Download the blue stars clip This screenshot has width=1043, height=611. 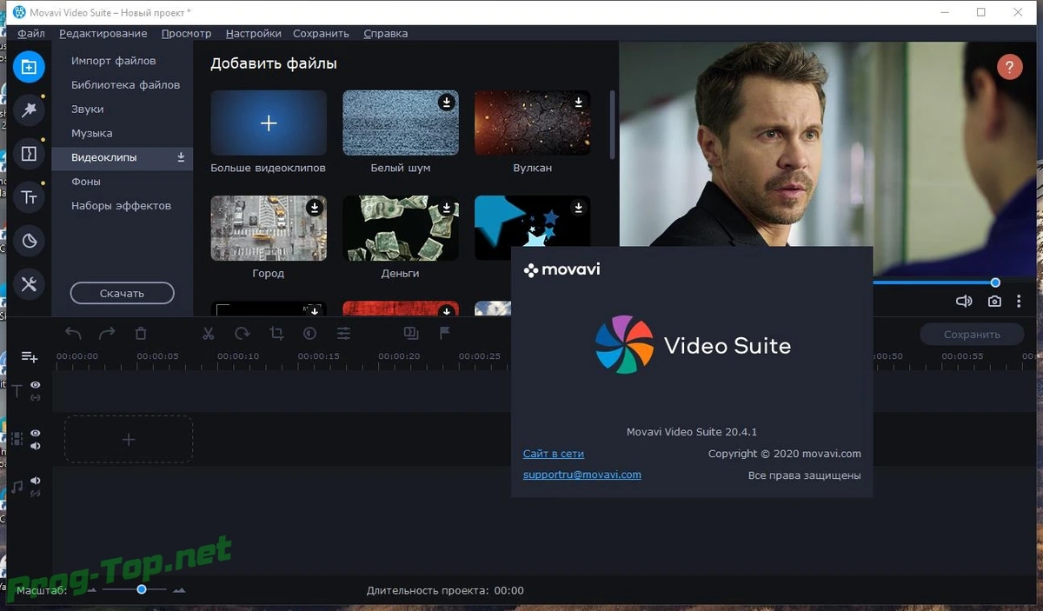578,208
